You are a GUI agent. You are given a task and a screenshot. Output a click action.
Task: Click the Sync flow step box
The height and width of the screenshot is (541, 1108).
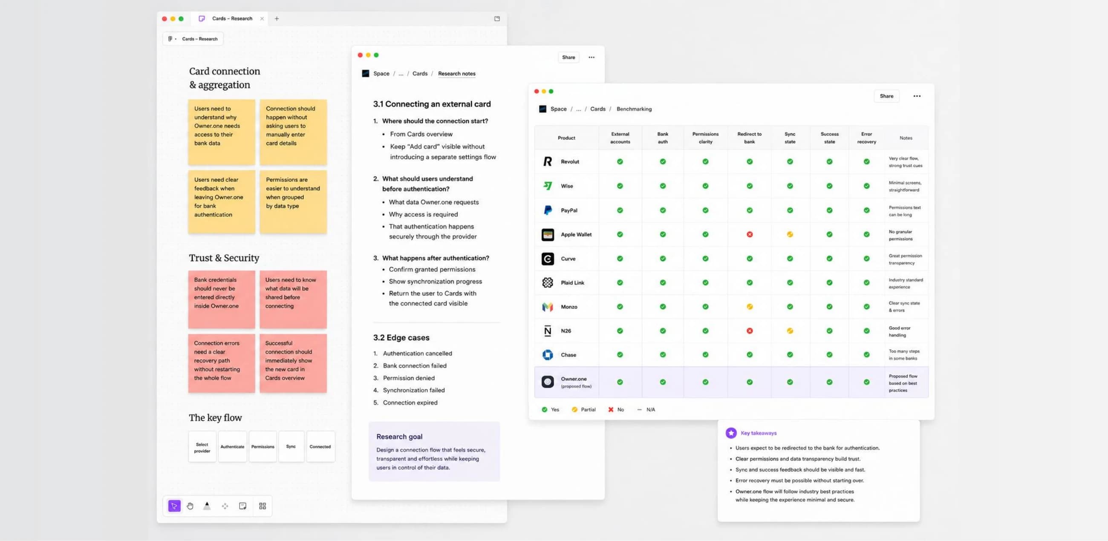(x=291, y=447)
